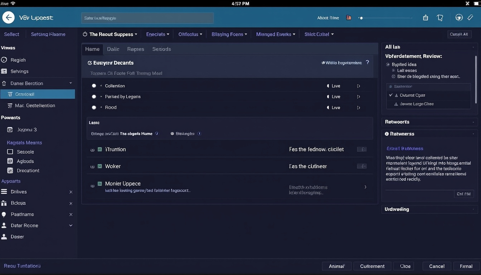Image resolution: width=481 pixels, height=275 pixels.
Task: Click the slider handle in top bar
Action: pyautogui.click(x=361, y=18)
